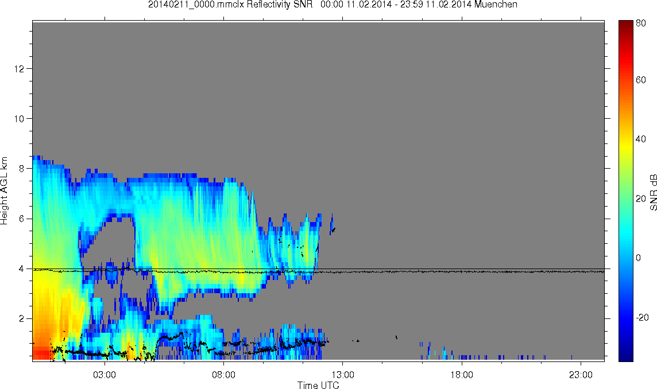Click the 13:00 time tick label
657x389 pixels.
tap(343, 374)
